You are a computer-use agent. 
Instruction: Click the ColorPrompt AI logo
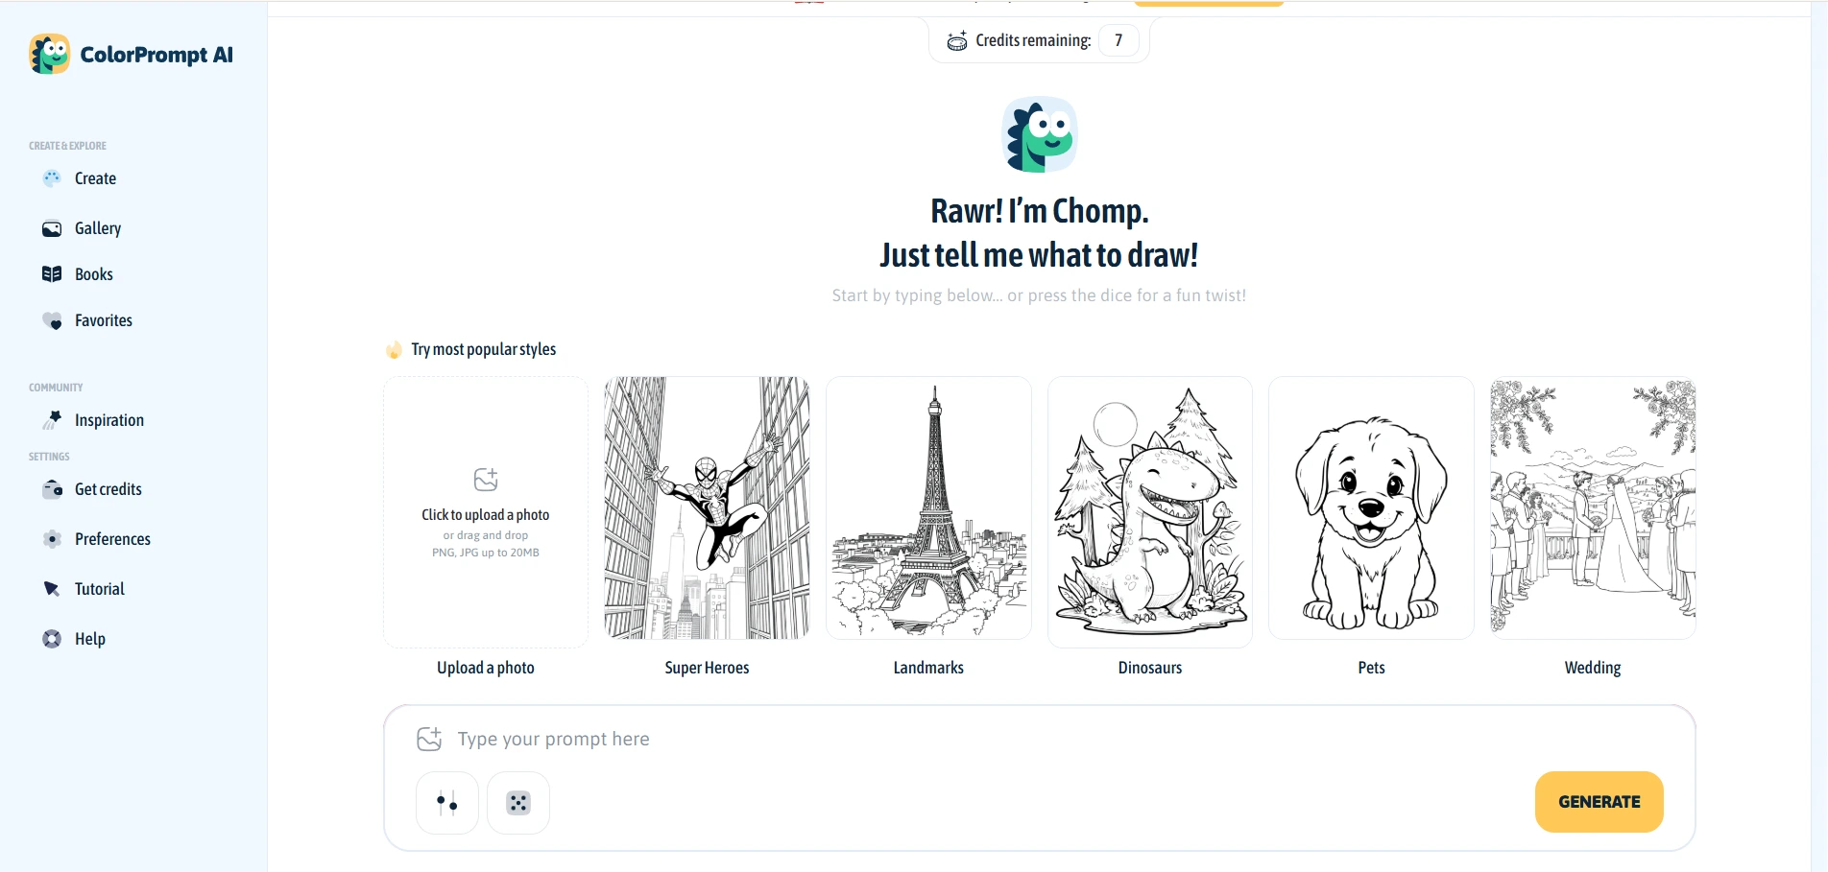pos(131,54)
